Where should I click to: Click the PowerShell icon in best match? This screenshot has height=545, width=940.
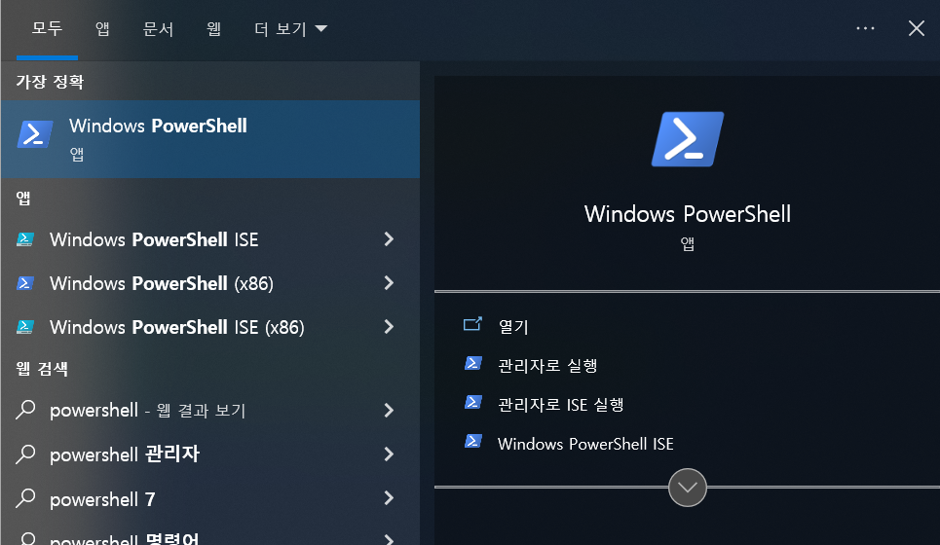35,134
